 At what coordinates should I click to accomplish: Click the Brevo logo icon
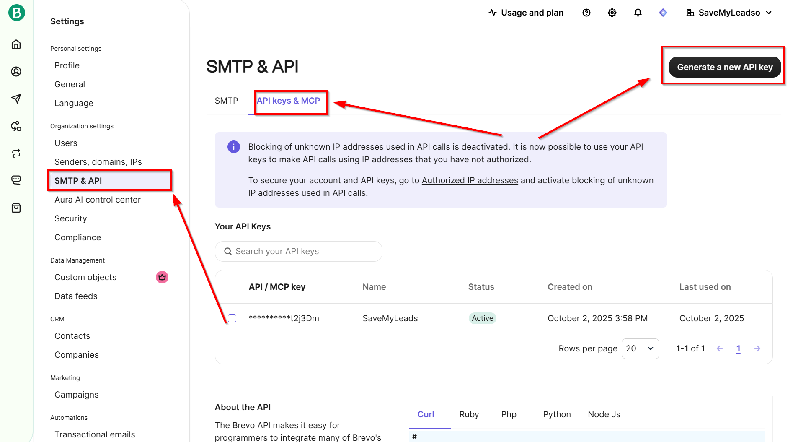tap(16, 13)
